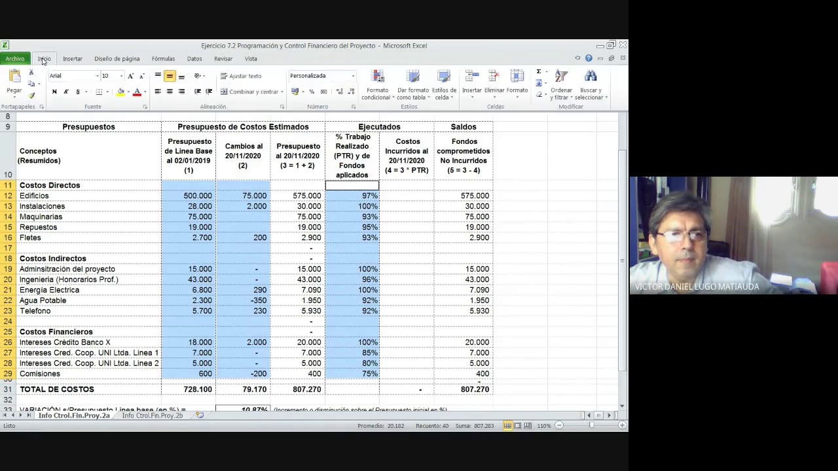Select sheet tab Info Ctrol.Fin.Proy.2b

click(153, 415)
